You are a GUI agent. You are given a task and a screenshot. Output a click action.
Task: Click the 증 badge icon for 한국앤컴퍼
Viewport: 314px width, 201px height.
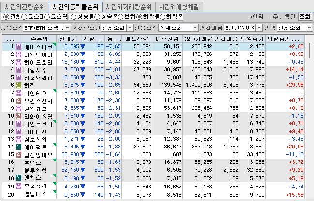point(18,78)
